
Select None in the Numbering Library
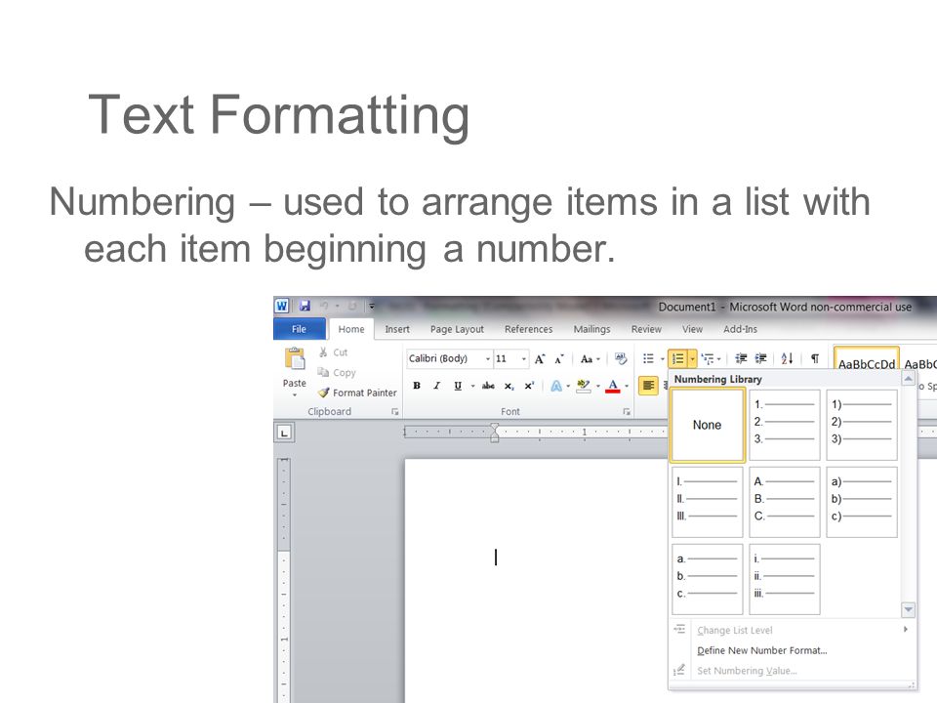click(x=708, y=425)
